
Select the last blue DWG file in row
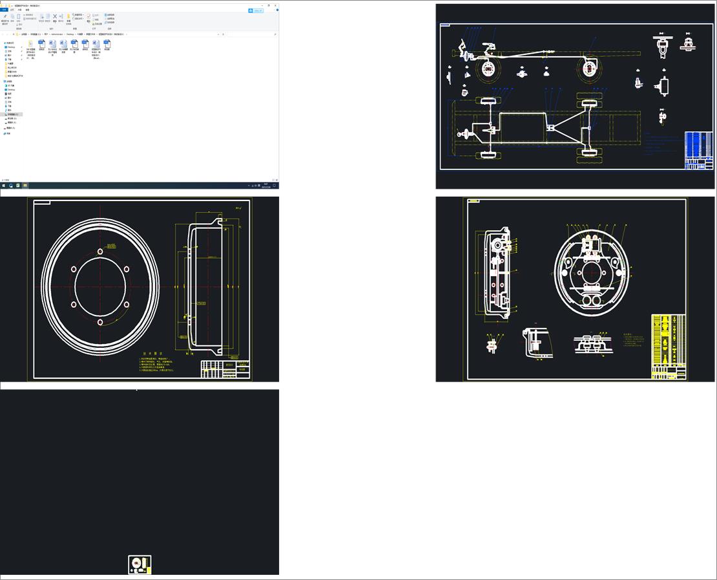[107, 45]
